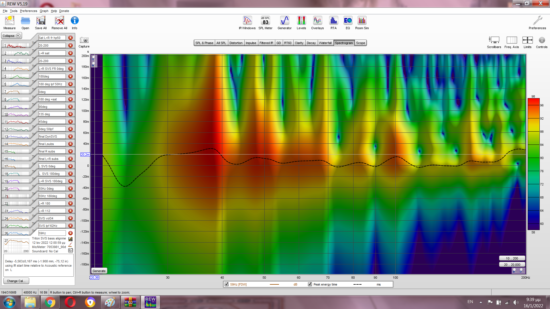Open the Freq. Axis options
Image resolution: width=550 pixels, height=309 pixels.
point(512,40)
